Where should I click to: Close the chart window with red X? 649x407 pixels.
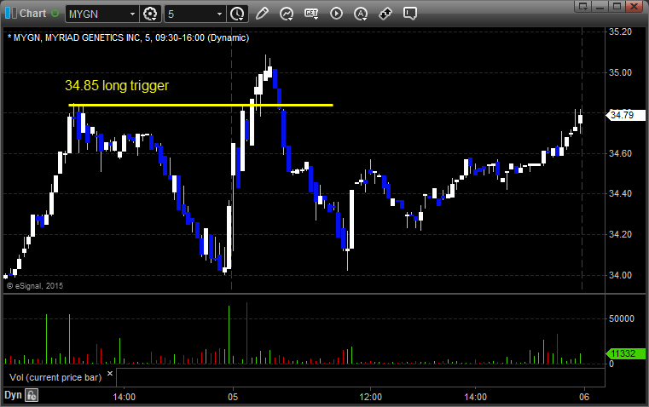tap(634, 6)
